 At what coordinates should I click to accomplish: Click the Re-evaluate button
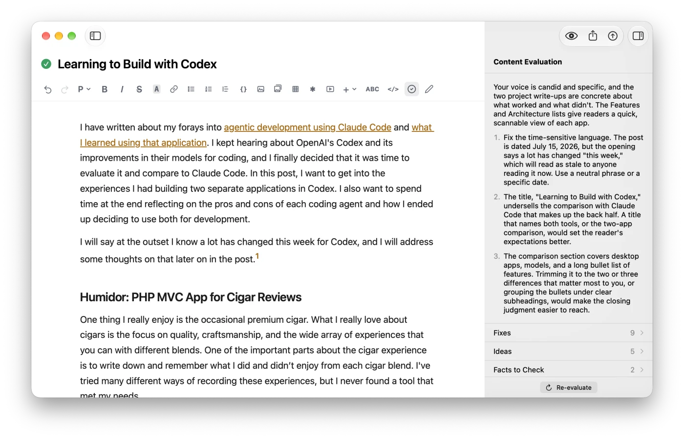click(569, 388)
